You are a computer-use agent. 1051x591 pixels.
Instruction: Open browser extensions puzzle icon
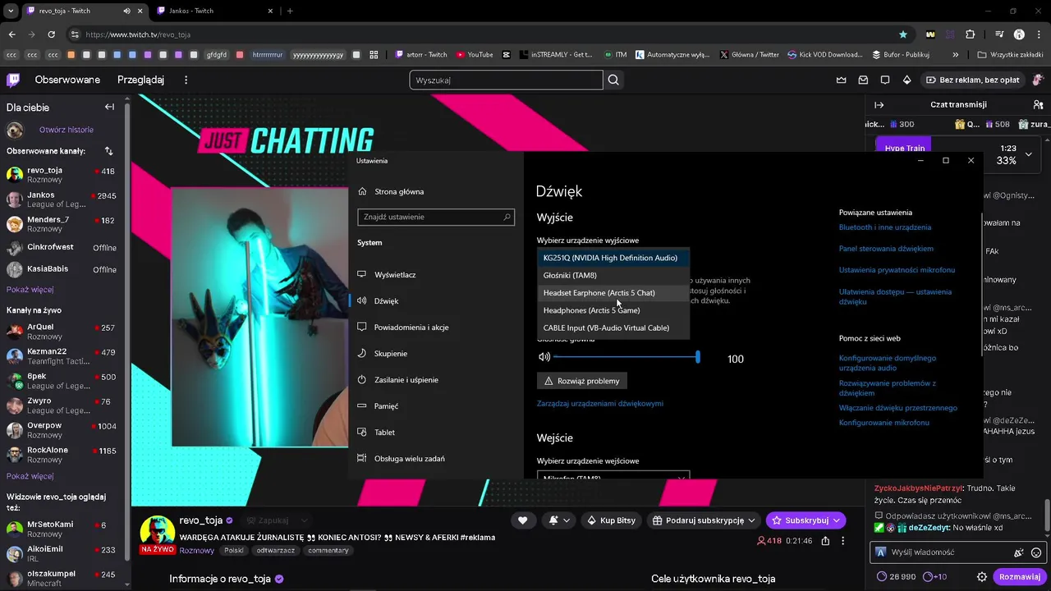(x=971, y=34)
